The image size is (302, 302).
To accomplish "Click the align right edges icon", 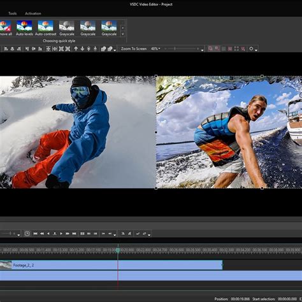I will pyautogui.click(x=19, y=49).
